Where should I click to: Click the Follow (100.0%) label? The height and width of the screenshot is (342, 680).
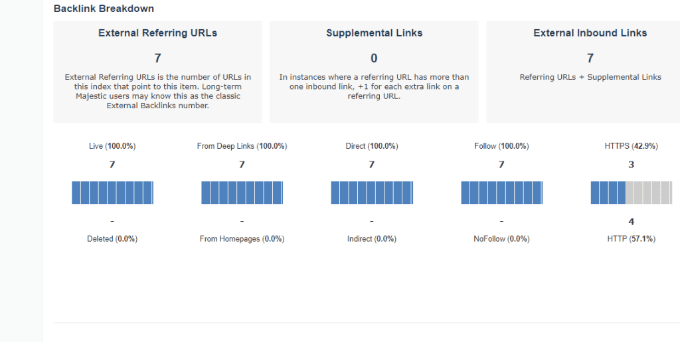click(501, 146)
